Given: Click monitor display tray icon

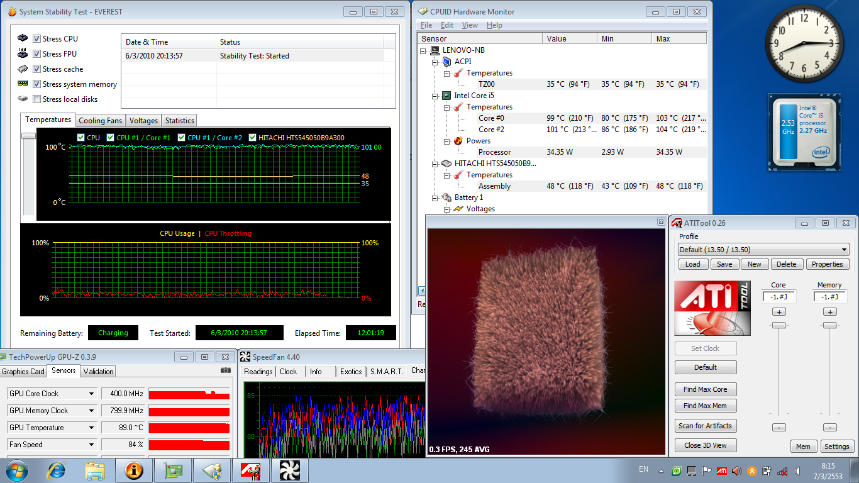Looking at the screenshot, I should [692, 470].
